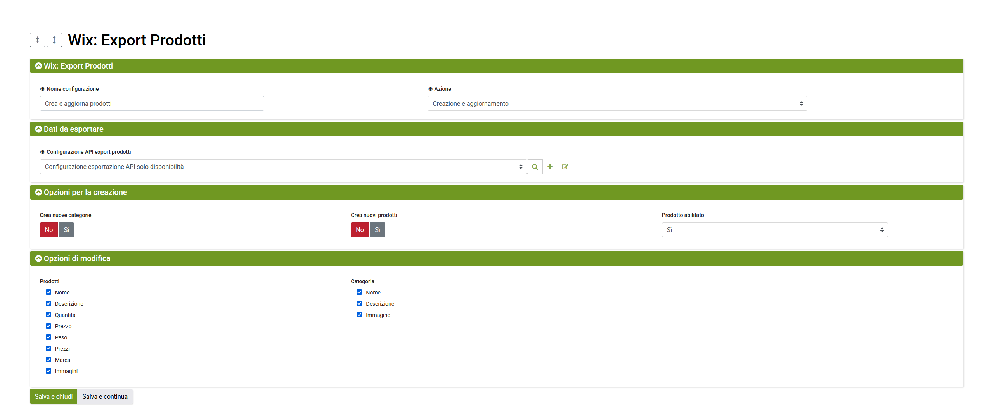Viewport: 989px width, 408px height.
Task: Click the 'Nome configurazione' text field
Action: [152, 104]
